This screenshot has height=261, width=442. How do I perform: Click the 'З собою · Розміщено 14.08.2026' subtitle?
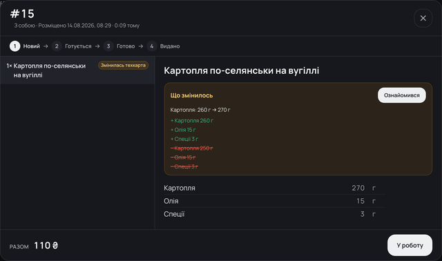(77, 26)
